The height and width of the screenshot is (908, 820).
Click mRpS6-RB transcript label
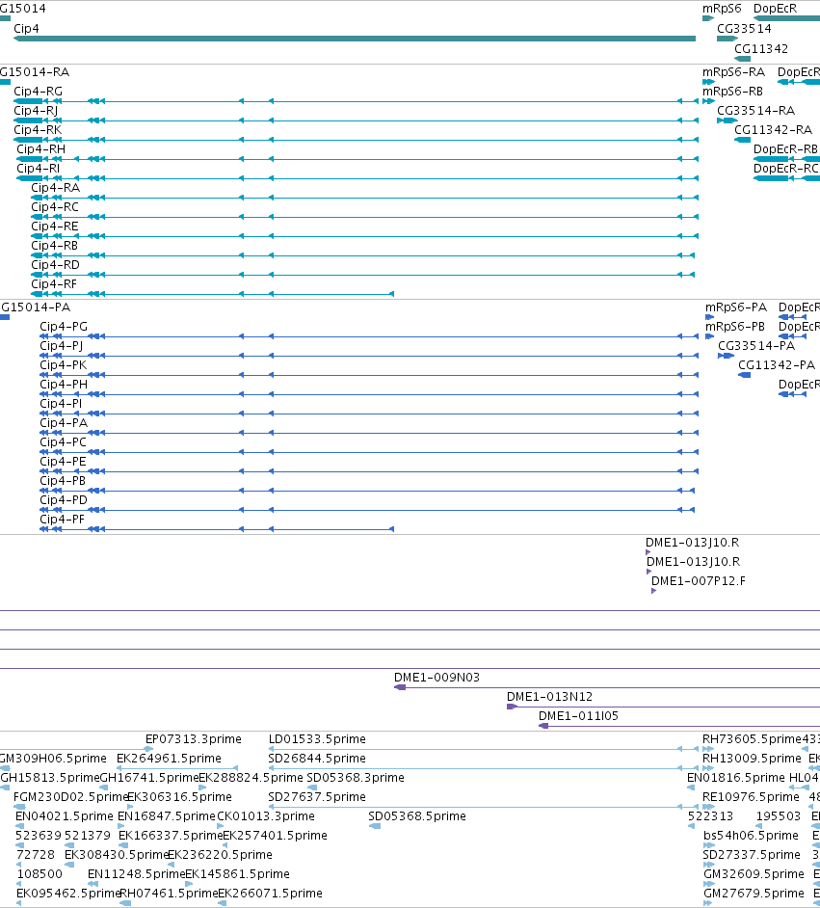732,92
